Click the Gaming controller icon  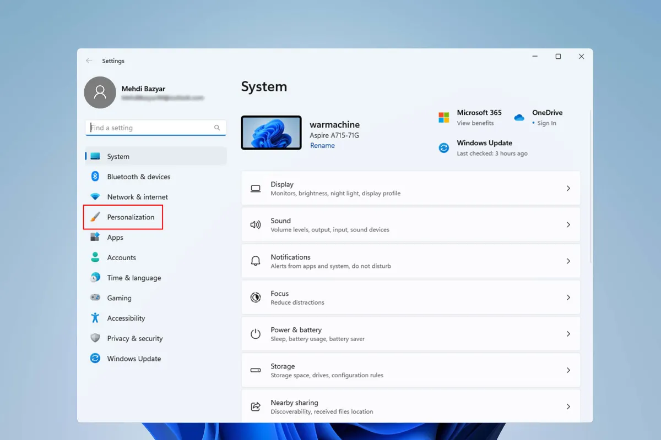[x=95, y=298]
